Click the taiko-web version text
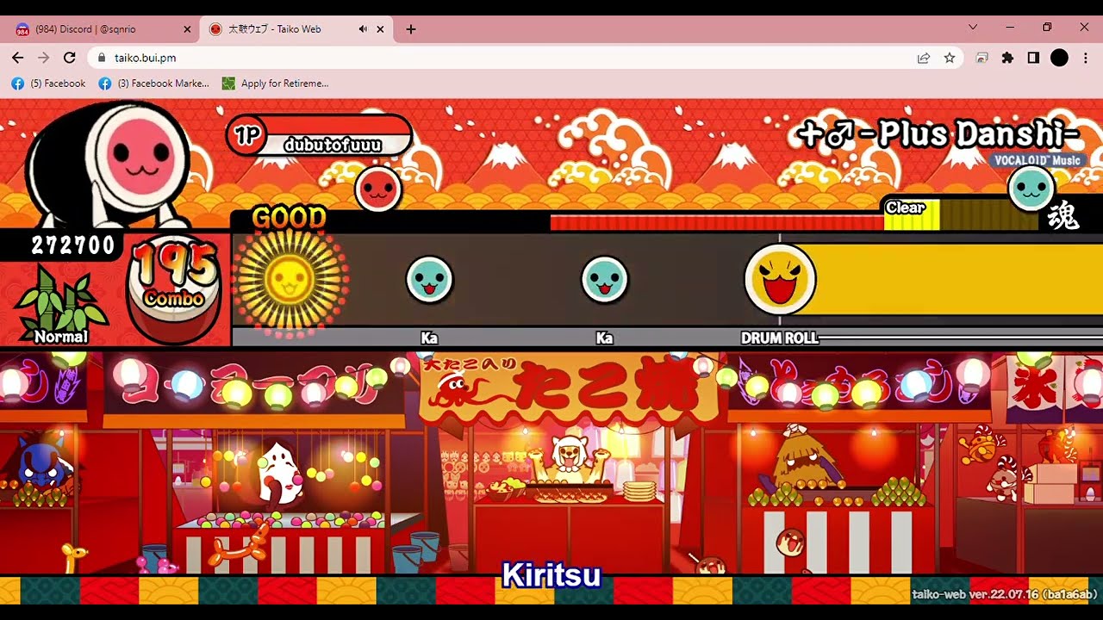The image size is (1103, 620). point(1006,594)
